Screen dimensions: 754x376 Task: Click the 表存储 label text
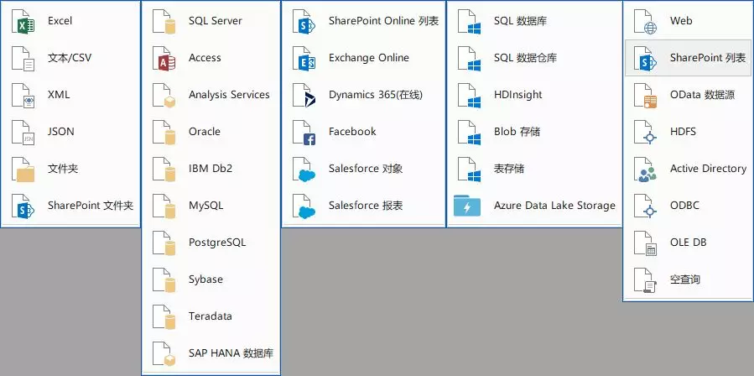point(509,169)
